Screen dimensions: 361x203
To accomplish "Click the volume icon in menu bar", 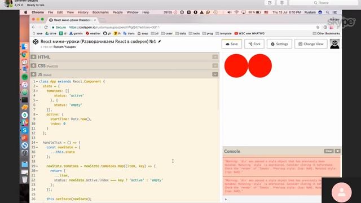I will pos(230,12).
